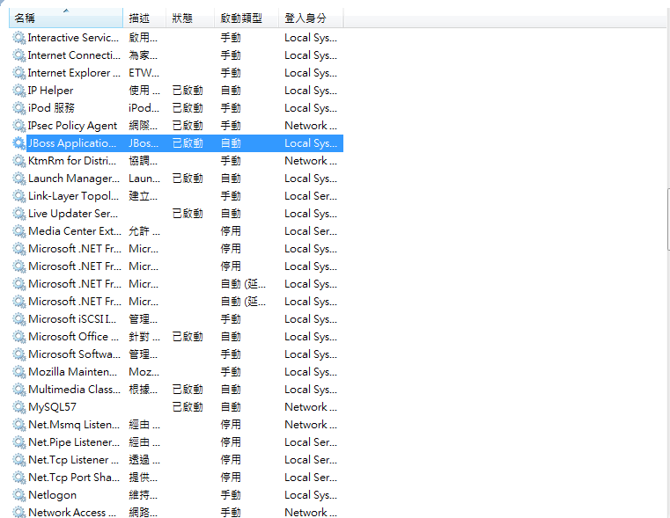Click the gear icon beside Network Access
Image resolution: width=670 pixels, height=518 pixels.
[x=18, y=512]
